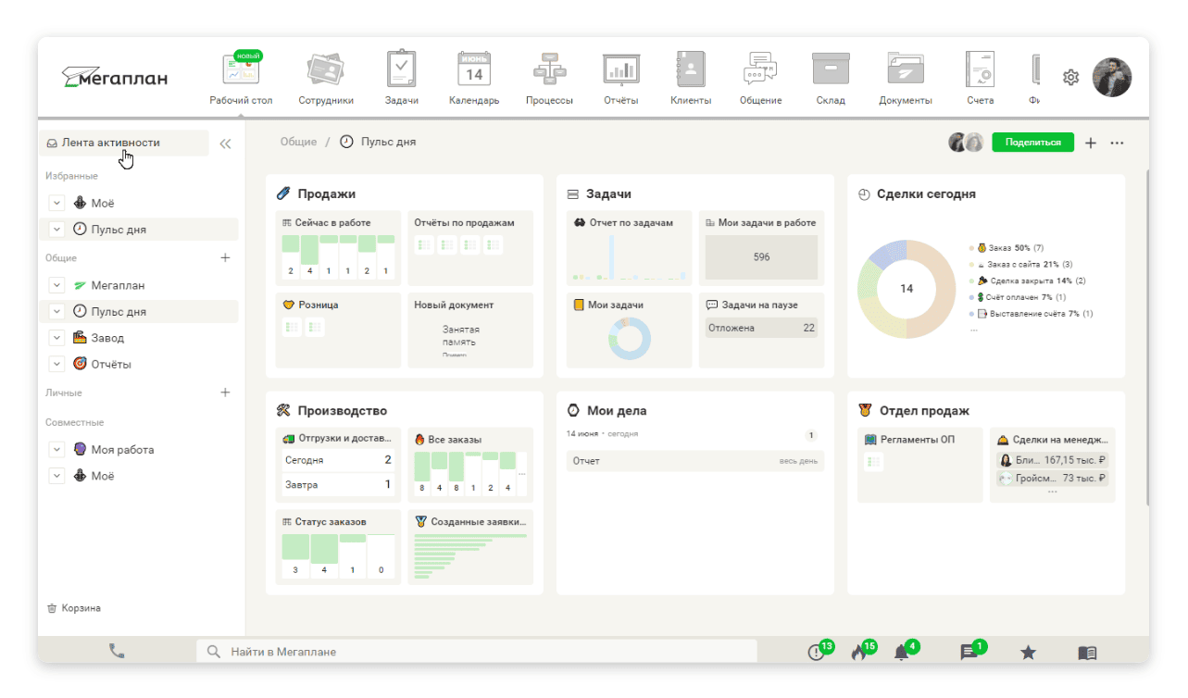Open the notifications bell icon

pos(901,653)
